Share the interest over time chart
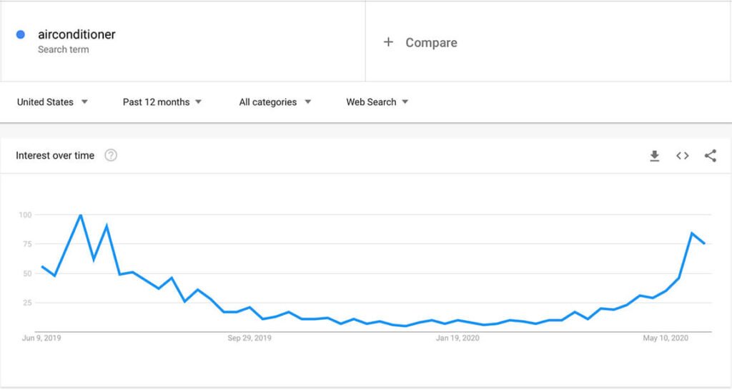The image size is (732, 390). tap(710, 155)
